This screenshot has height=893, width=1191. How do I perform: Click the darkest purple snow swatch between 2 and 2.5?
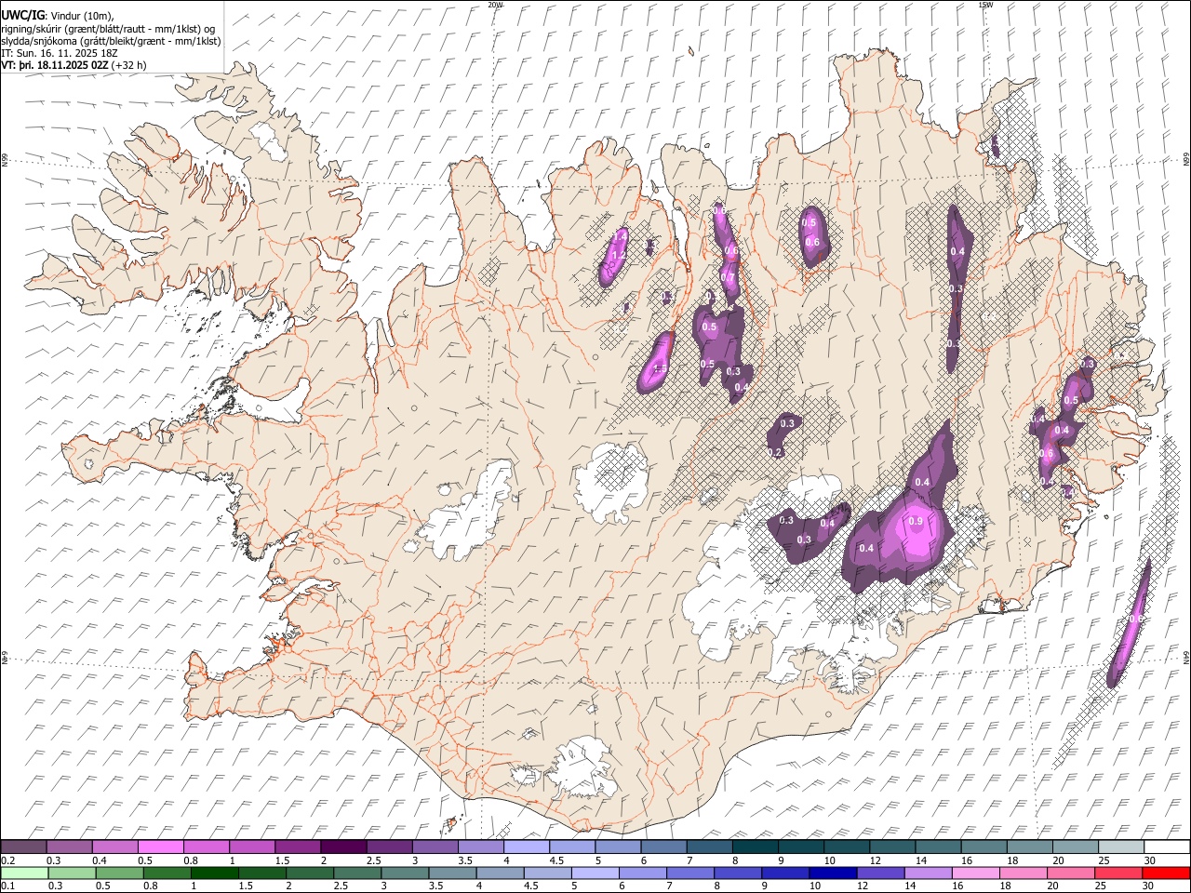point(343,846)
